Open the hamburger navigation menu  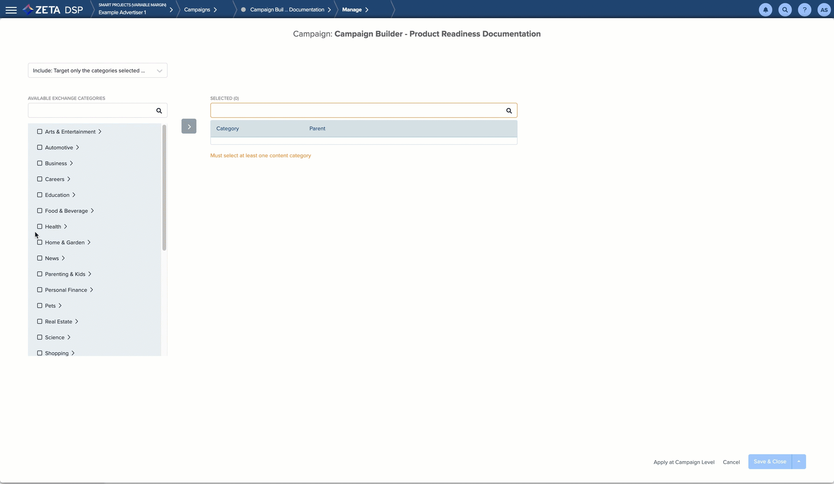click(x=11, y=10)
